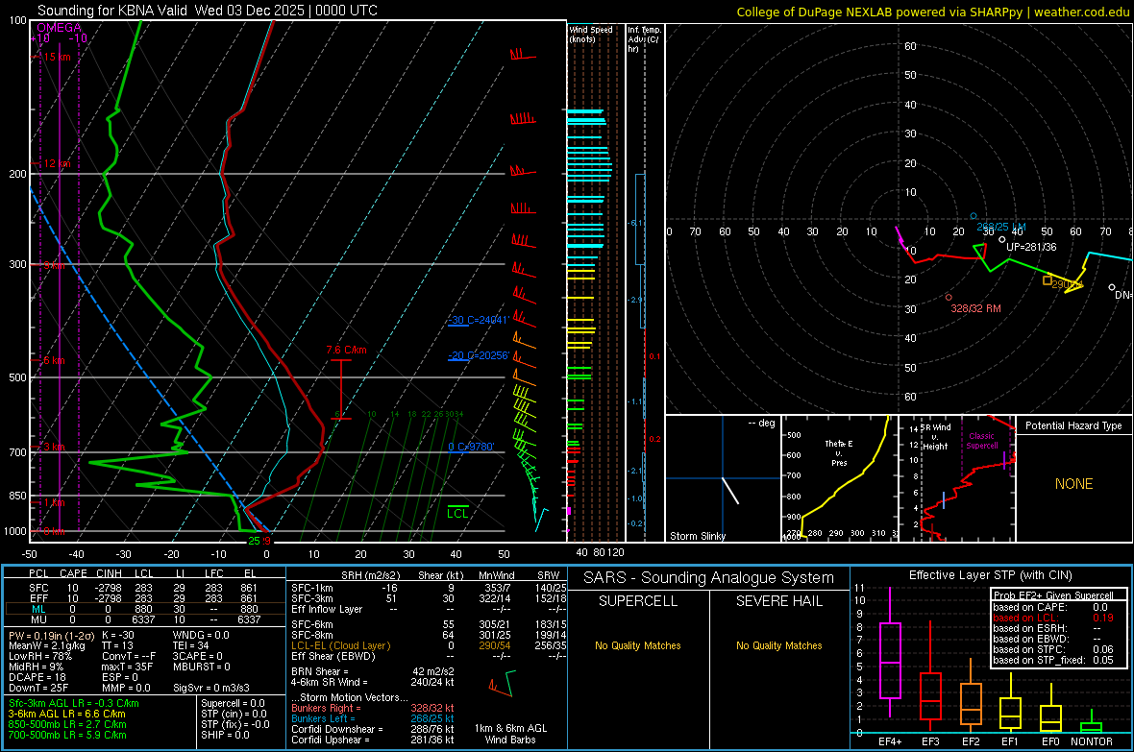Click the red 'Bunkers Right =' row
The image size is (1134, 752).
[x=373, y=709]
